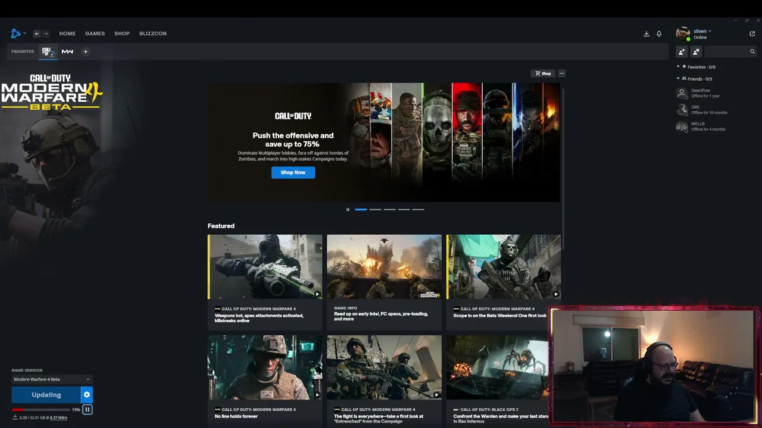
Task: Open the sliven account dropdown
Action: click(x=702, y=31)
